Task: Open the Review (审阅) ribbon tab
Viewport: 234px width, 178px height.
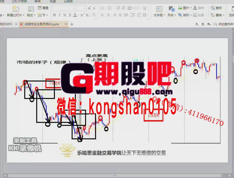Action: (37, 1)
